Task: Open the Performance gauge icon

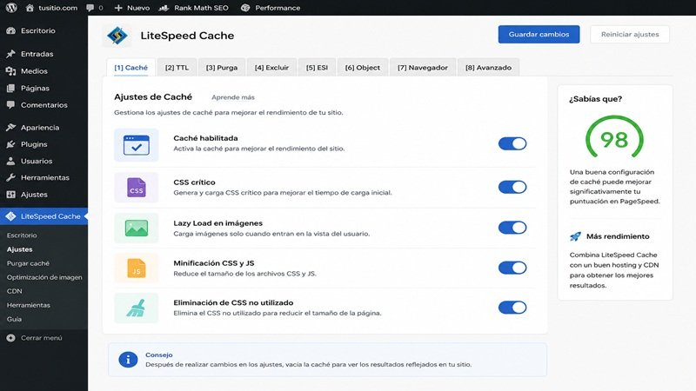Action: tap(245, 8)
